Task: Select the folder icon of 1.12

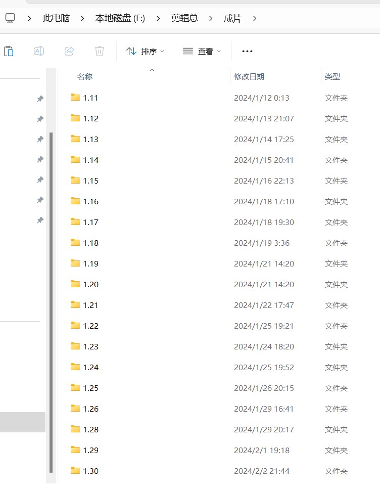Action: click(75, 118)
